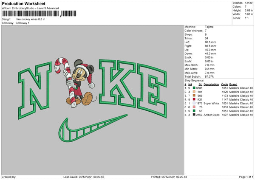The width and height of the screenshot is (255, 180).
Task: Select the Zoom value 1:1
Action: [246, 18]
